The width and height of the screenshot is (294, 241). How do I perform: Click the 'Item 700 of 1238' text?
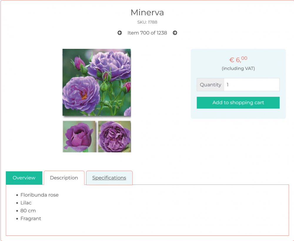(147, 33)
